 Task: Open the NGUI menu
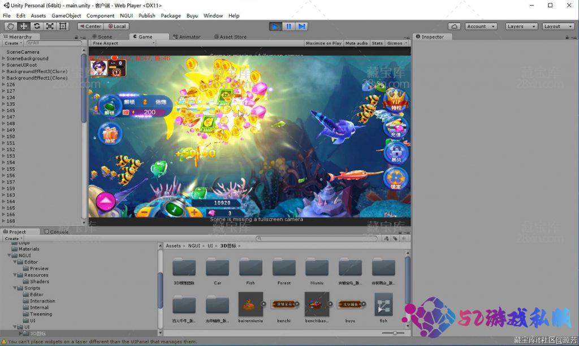click(x=125, y=15)
